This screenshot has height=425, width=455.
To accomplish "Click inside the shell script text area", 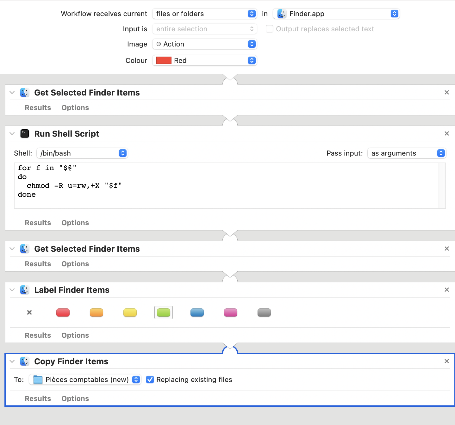I will pos(221,190).
